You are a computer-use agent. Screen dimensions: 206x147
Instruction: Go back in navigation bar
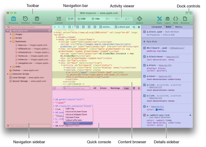[x=55, y=27]
